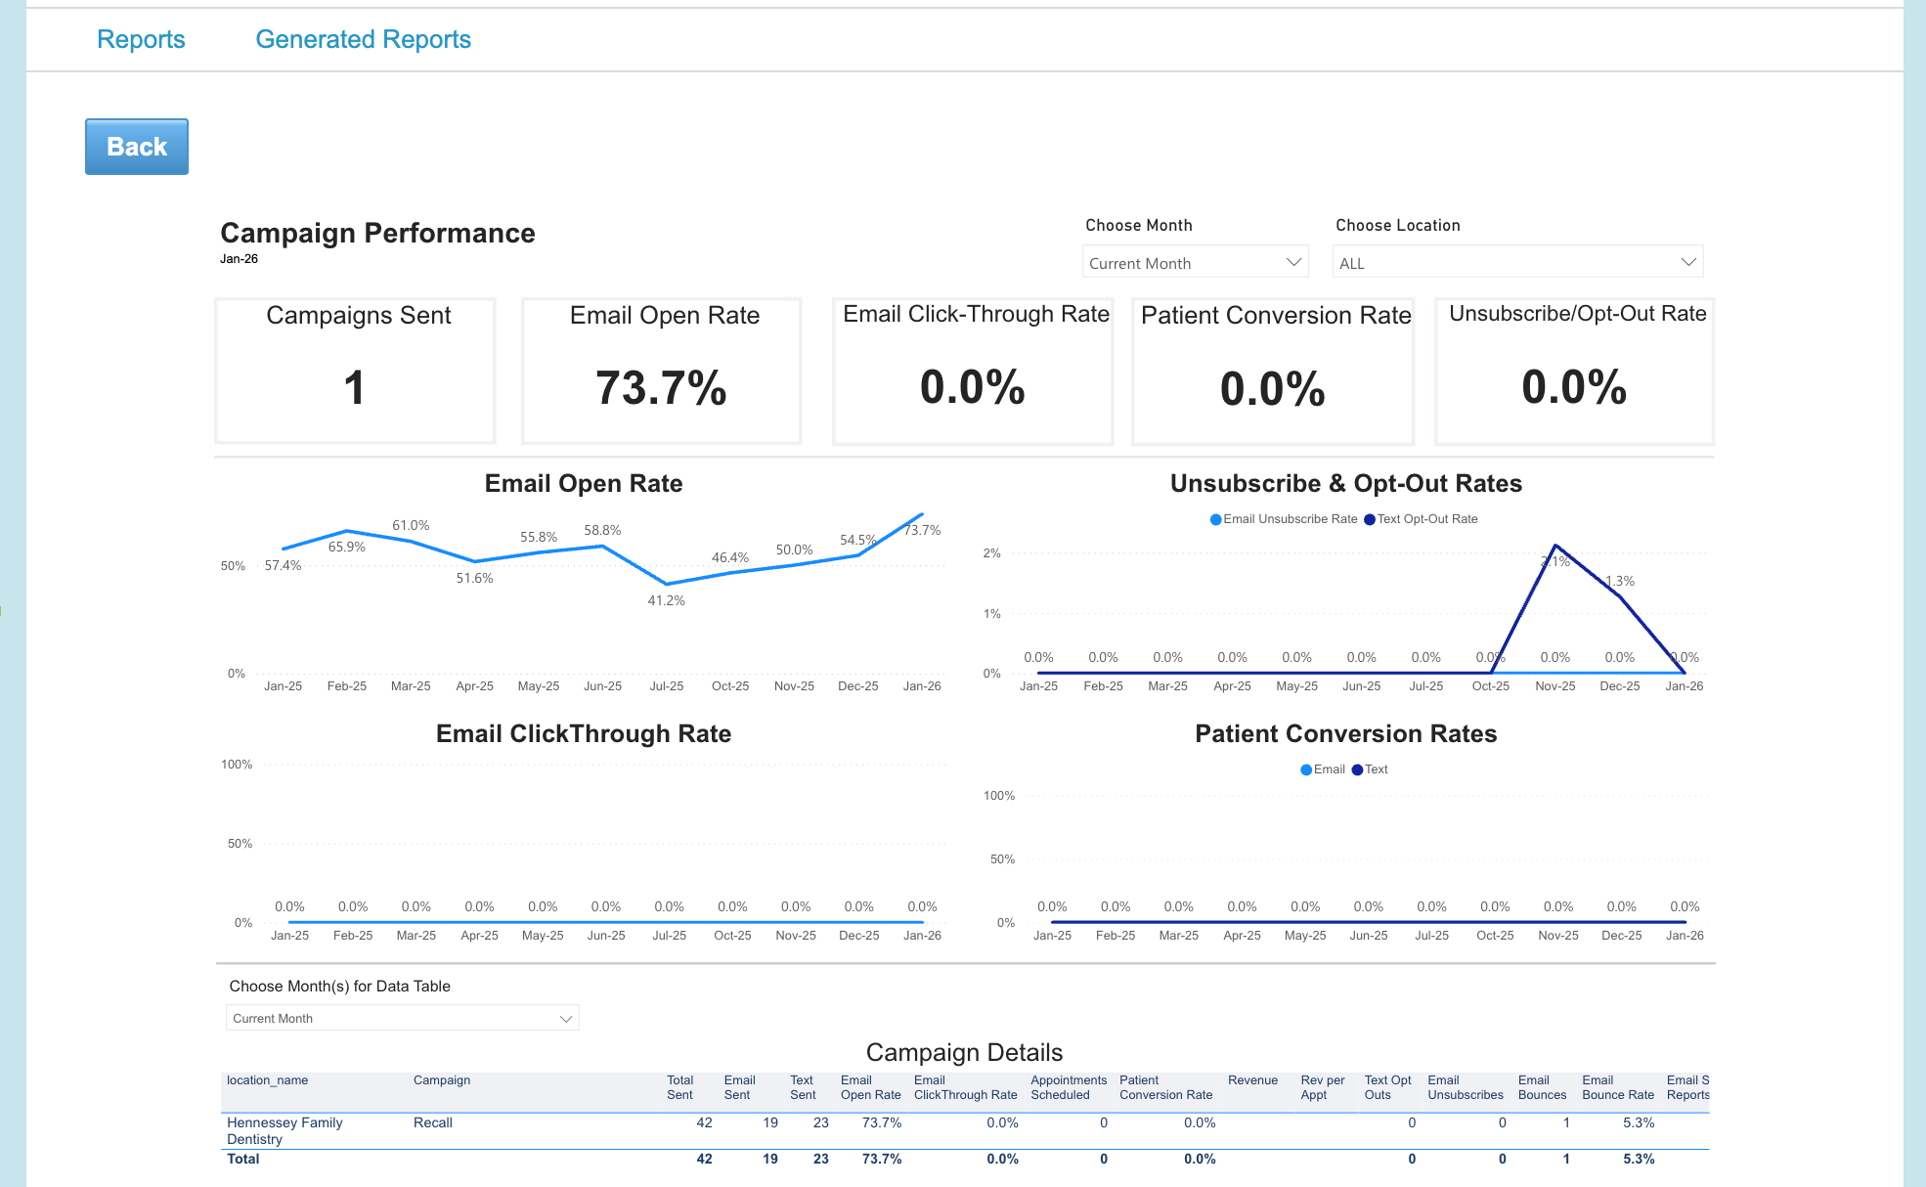The width and height of the screenshot is (1926, 1187).
Task: Click the Revenue column header
Action: (1252, 1080)
